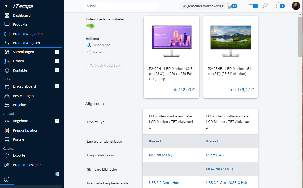Open Produktkategorien menu entry
The image size is (303, 188).
pyautogui.click(x=28, y=34)
